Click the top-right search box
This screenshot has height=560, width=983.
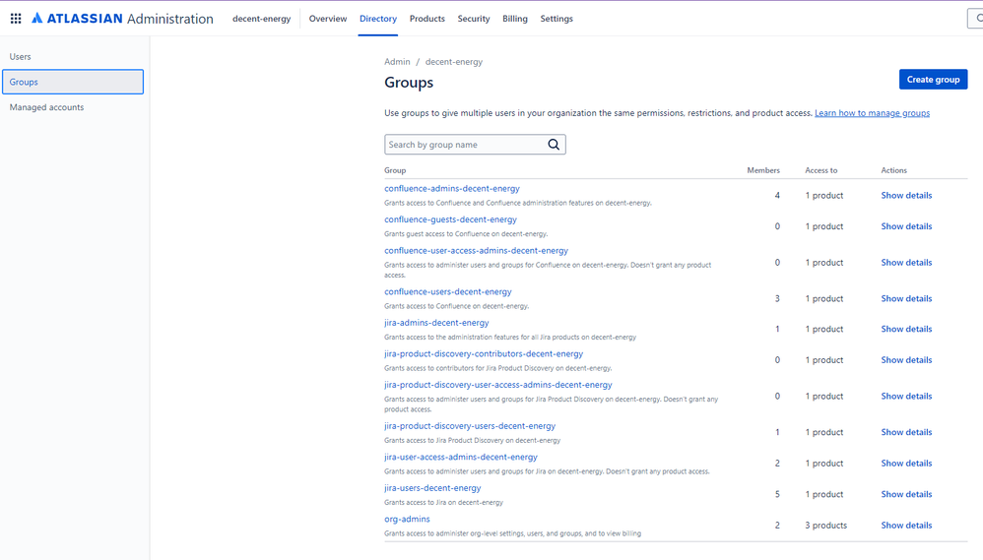coord(975,18)
